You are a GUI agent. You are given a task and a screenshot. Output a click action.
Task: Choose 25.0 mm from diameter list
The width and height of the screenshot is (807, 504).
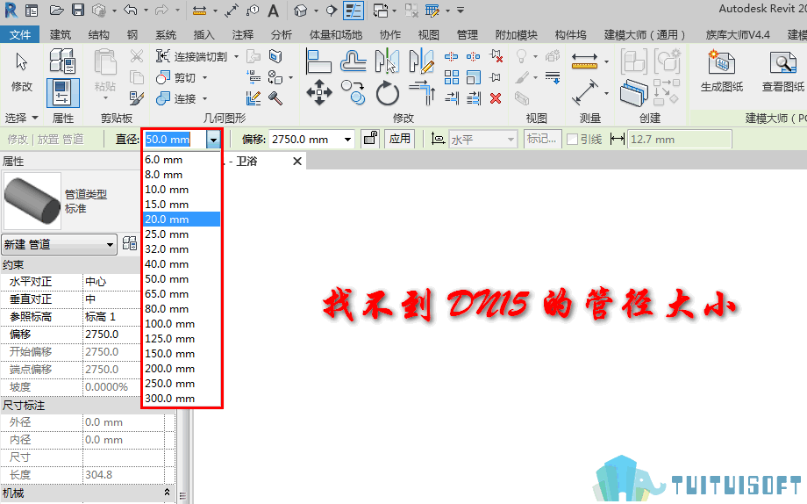click(182, 234)
